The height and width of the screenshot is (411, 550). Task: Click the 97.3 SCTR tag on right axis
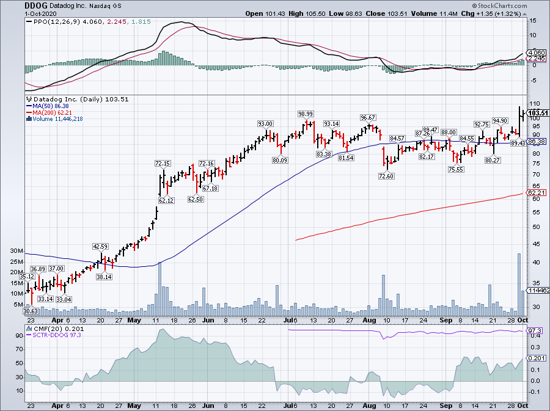535,331
